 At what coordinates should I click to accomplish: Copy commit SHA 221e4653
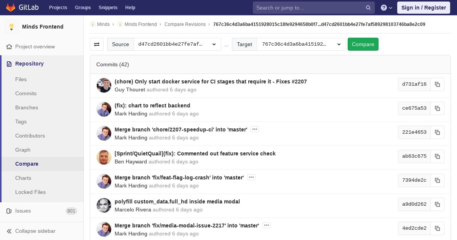pos(437,132)
